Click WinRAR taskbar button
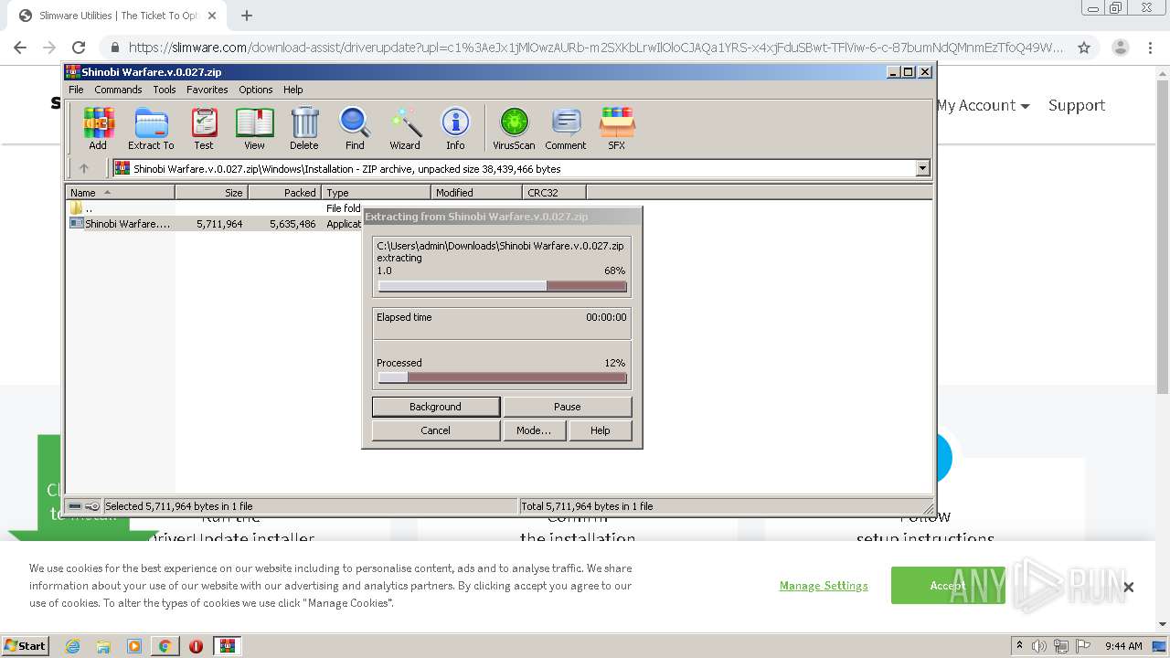 click(227, 646)
